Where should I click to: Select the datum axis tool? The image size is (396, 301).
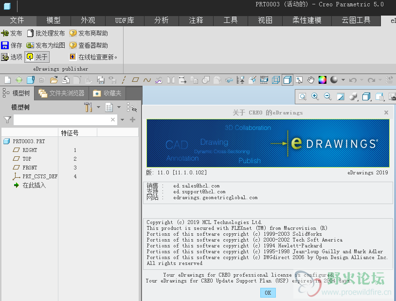[x=124, y=80]
